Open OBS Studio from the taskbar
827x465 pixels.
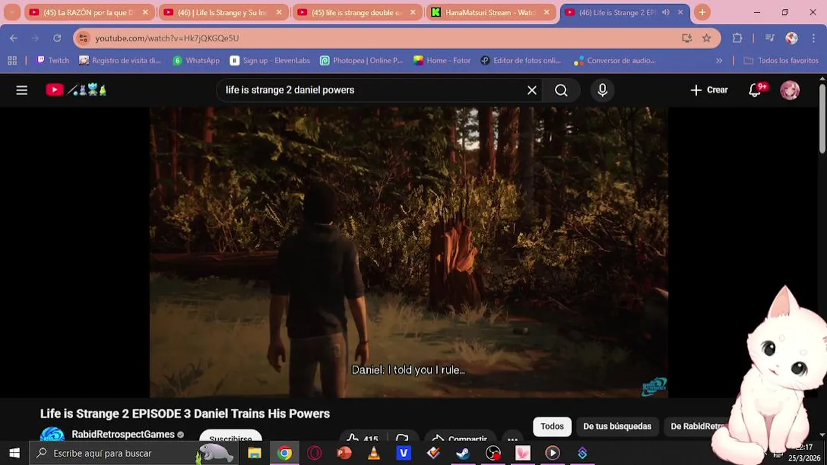494,453
